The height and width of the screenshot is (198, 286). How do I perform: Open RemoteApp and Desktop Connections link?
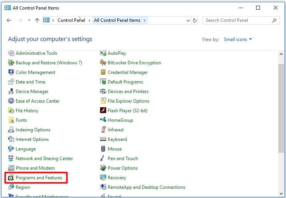coord(146,187)
